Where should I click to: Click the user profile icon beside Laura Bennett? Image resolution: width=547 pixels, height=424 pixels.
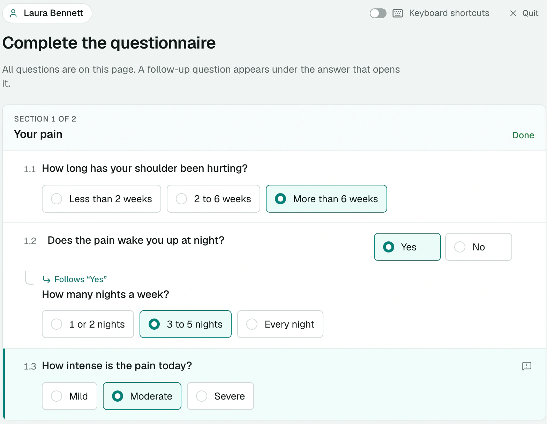click(x=13, y=13)
